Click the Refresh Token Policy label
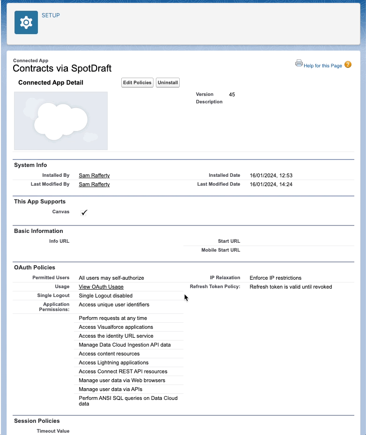 (215, 287)
